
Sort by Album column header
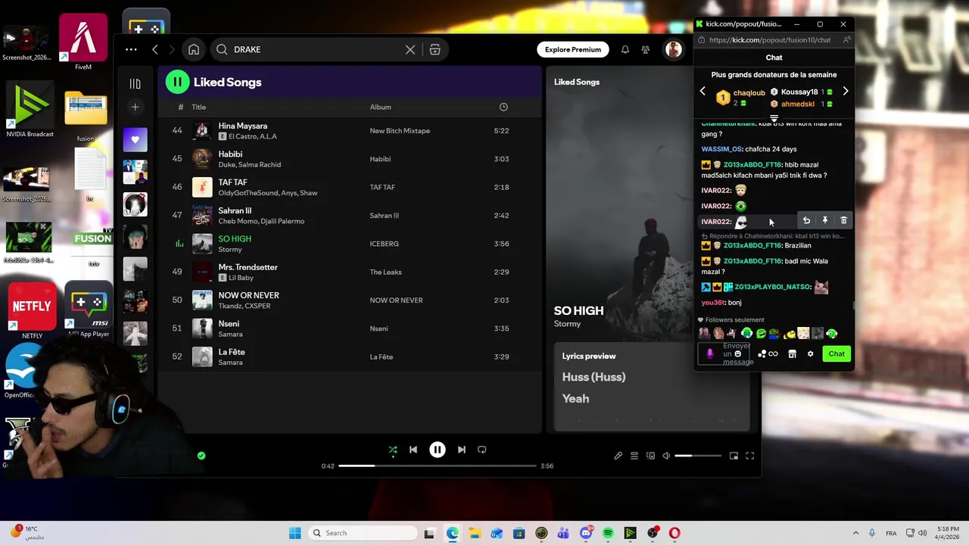pos(380,107)
